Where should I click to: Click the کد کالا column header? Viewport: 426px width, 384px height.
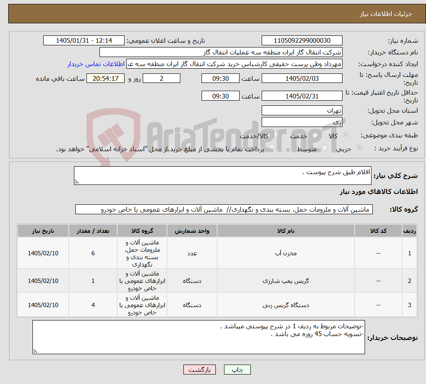[x=378, y=231]
